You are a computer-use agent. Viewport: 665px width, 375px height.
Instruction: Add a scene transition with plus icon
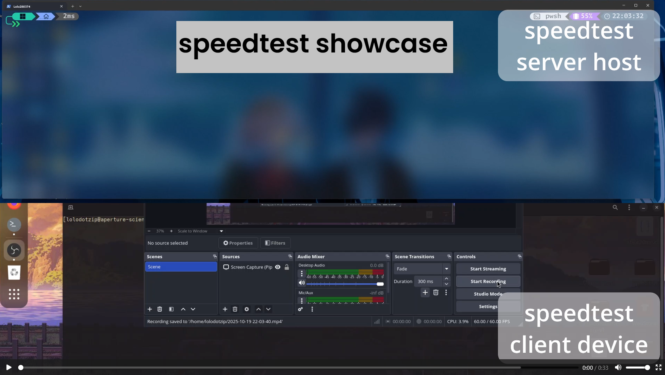tap(425, 293)
